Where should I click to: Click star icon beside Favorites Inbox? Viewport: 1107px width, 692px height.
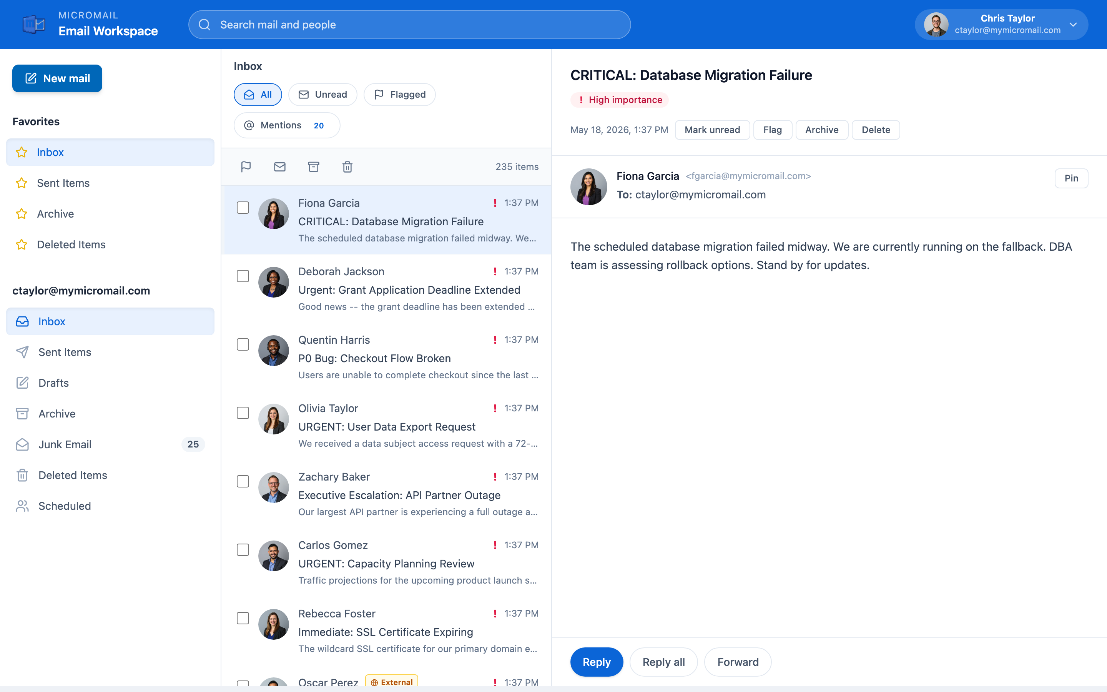point(22,152)
